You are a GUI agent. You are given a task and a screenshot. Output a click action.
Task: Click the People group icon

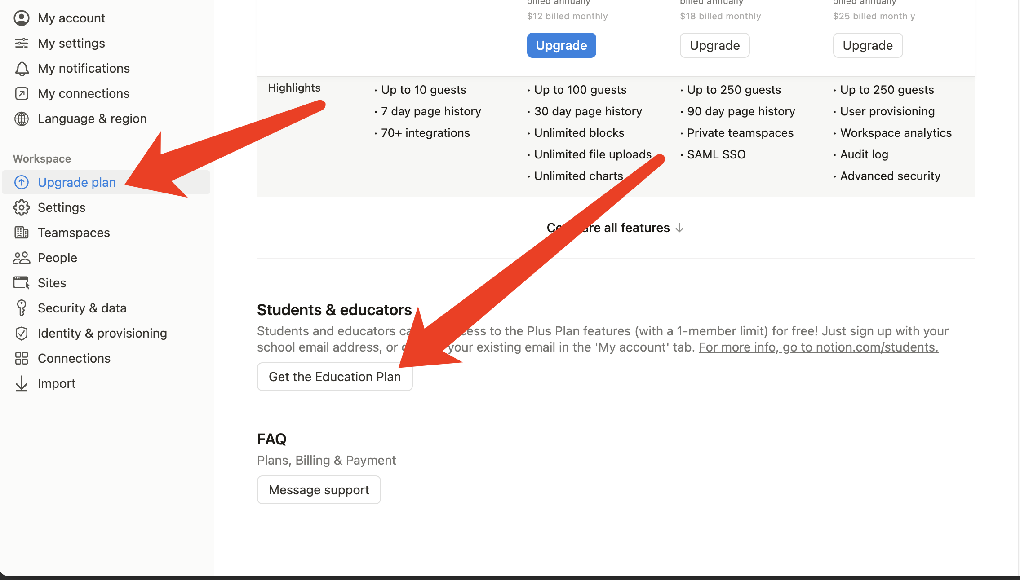point(22,258)
